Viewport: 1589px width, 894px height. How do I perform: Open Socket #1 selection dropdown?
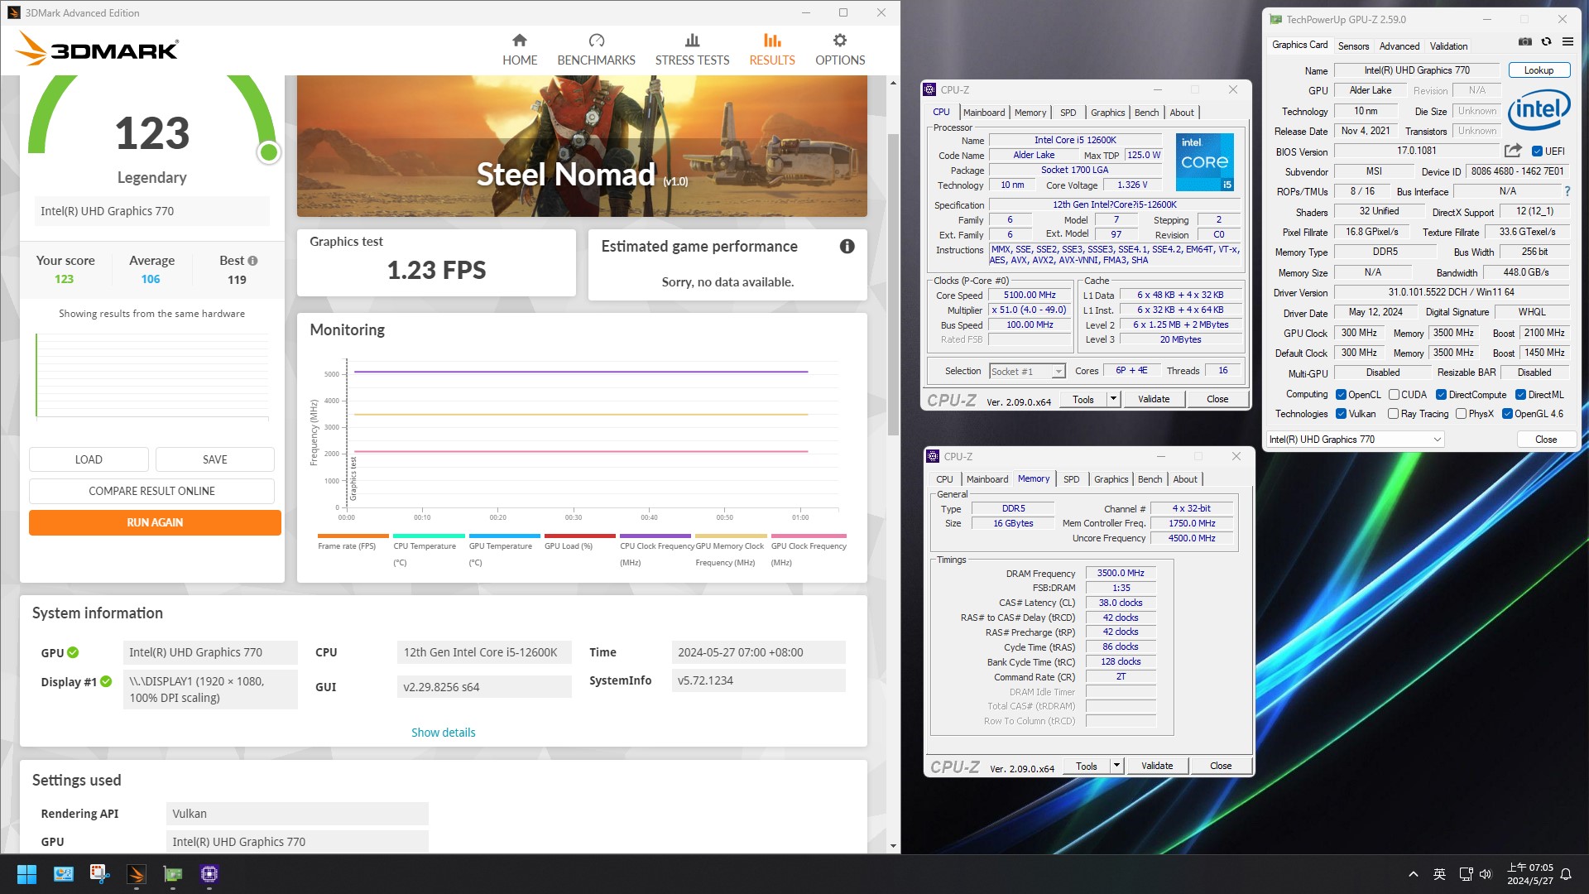(1027, 372)
